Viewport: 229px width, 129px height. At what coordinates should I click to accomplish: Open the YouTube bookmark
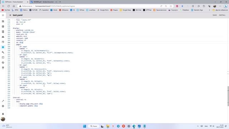6,10
